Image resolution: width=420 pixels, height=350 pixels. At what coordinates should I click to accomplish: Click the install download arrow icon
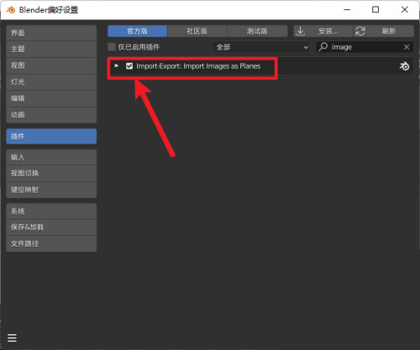tap(301, 31)
